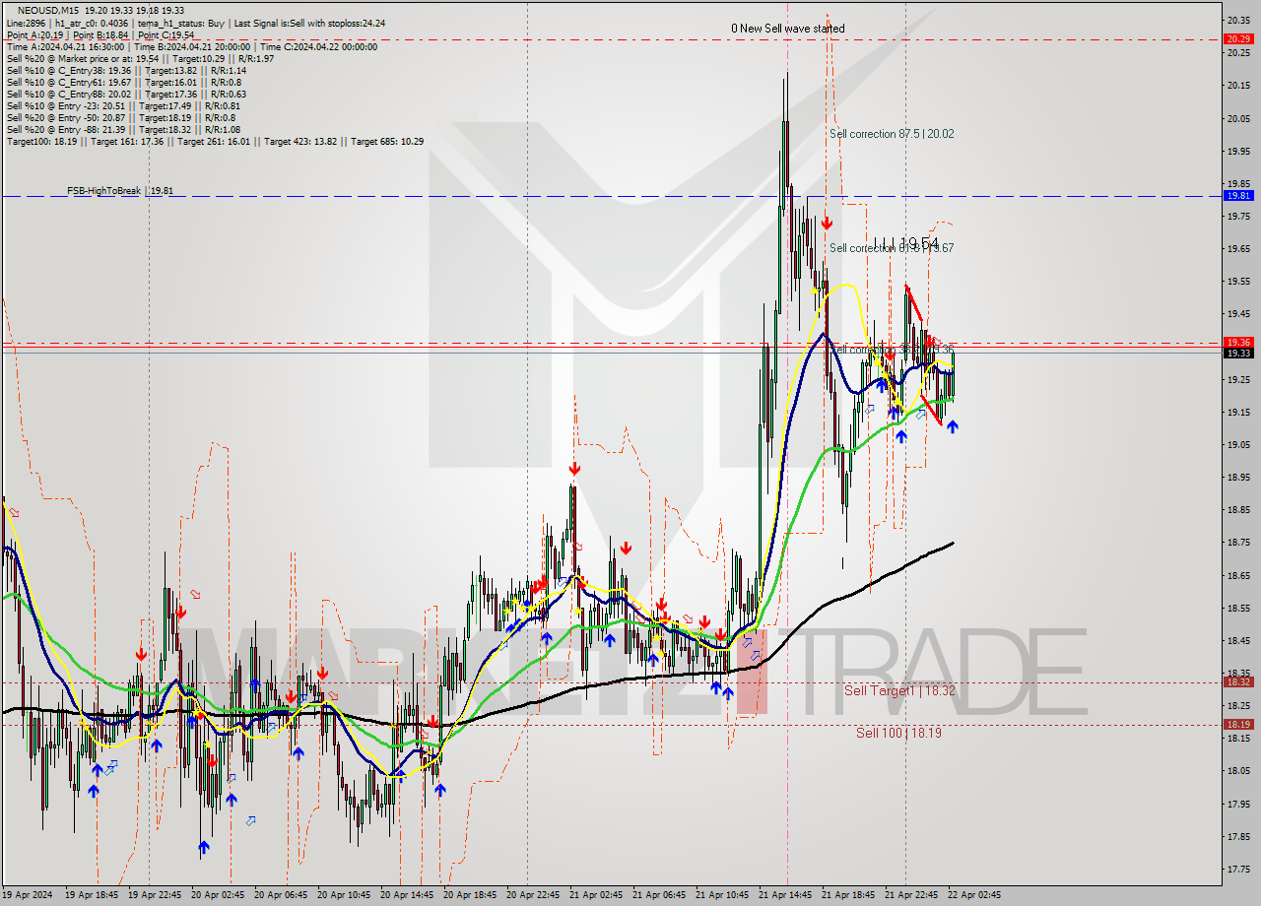Click the 'Sell correction 61.8' label
The image size is (1261, 906).
(892, 248)
